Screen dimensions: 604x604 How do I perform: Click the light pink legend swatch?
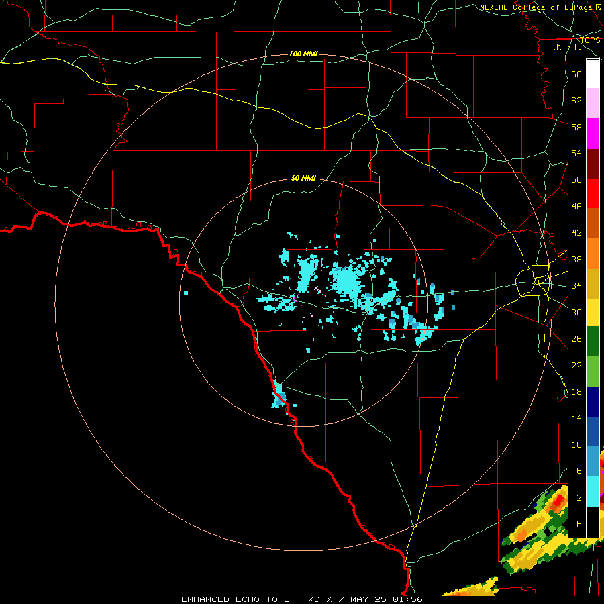pos(593,103)
